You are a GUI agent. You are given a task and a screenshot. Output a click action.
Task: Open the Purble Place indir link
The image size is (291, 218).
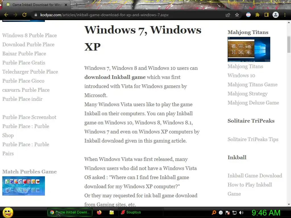(x=22, y=99)
